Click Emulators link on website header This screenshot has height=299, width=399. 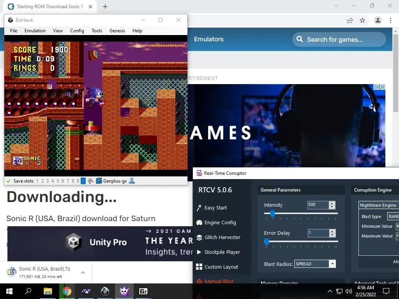pyautogui.click(x=209, y=39)
